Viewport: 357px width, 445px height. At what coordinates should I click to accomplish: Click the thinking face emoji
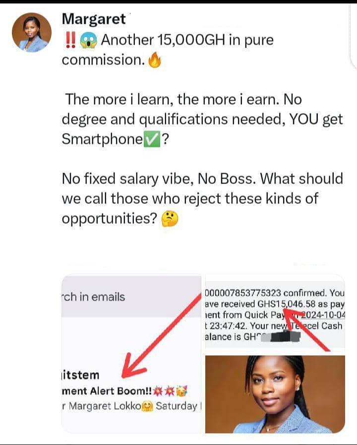pos(170,219)
